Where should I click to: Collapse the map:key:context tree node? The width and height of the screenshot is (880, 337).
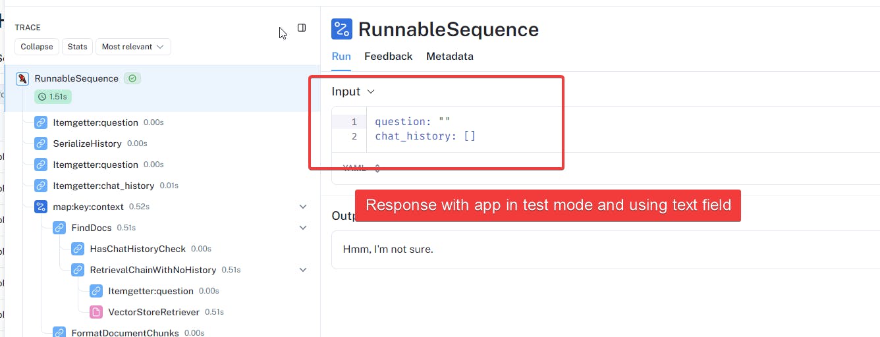[303, 207]
